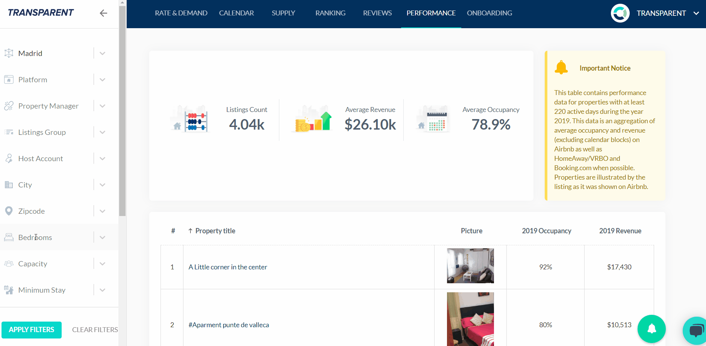Click the Transparent logo in sidebar
This screenshot has height=346, width=706.
pos(41,13)
